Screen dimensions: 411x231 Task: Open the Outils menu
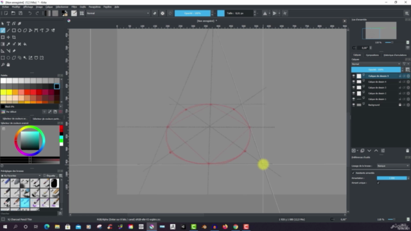[x=83, y=7]
